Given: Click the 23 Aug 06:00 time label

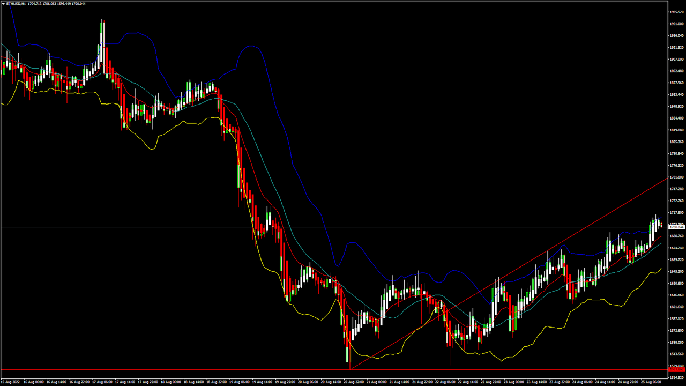Looking at the screenshot, I should click(514, 382).
